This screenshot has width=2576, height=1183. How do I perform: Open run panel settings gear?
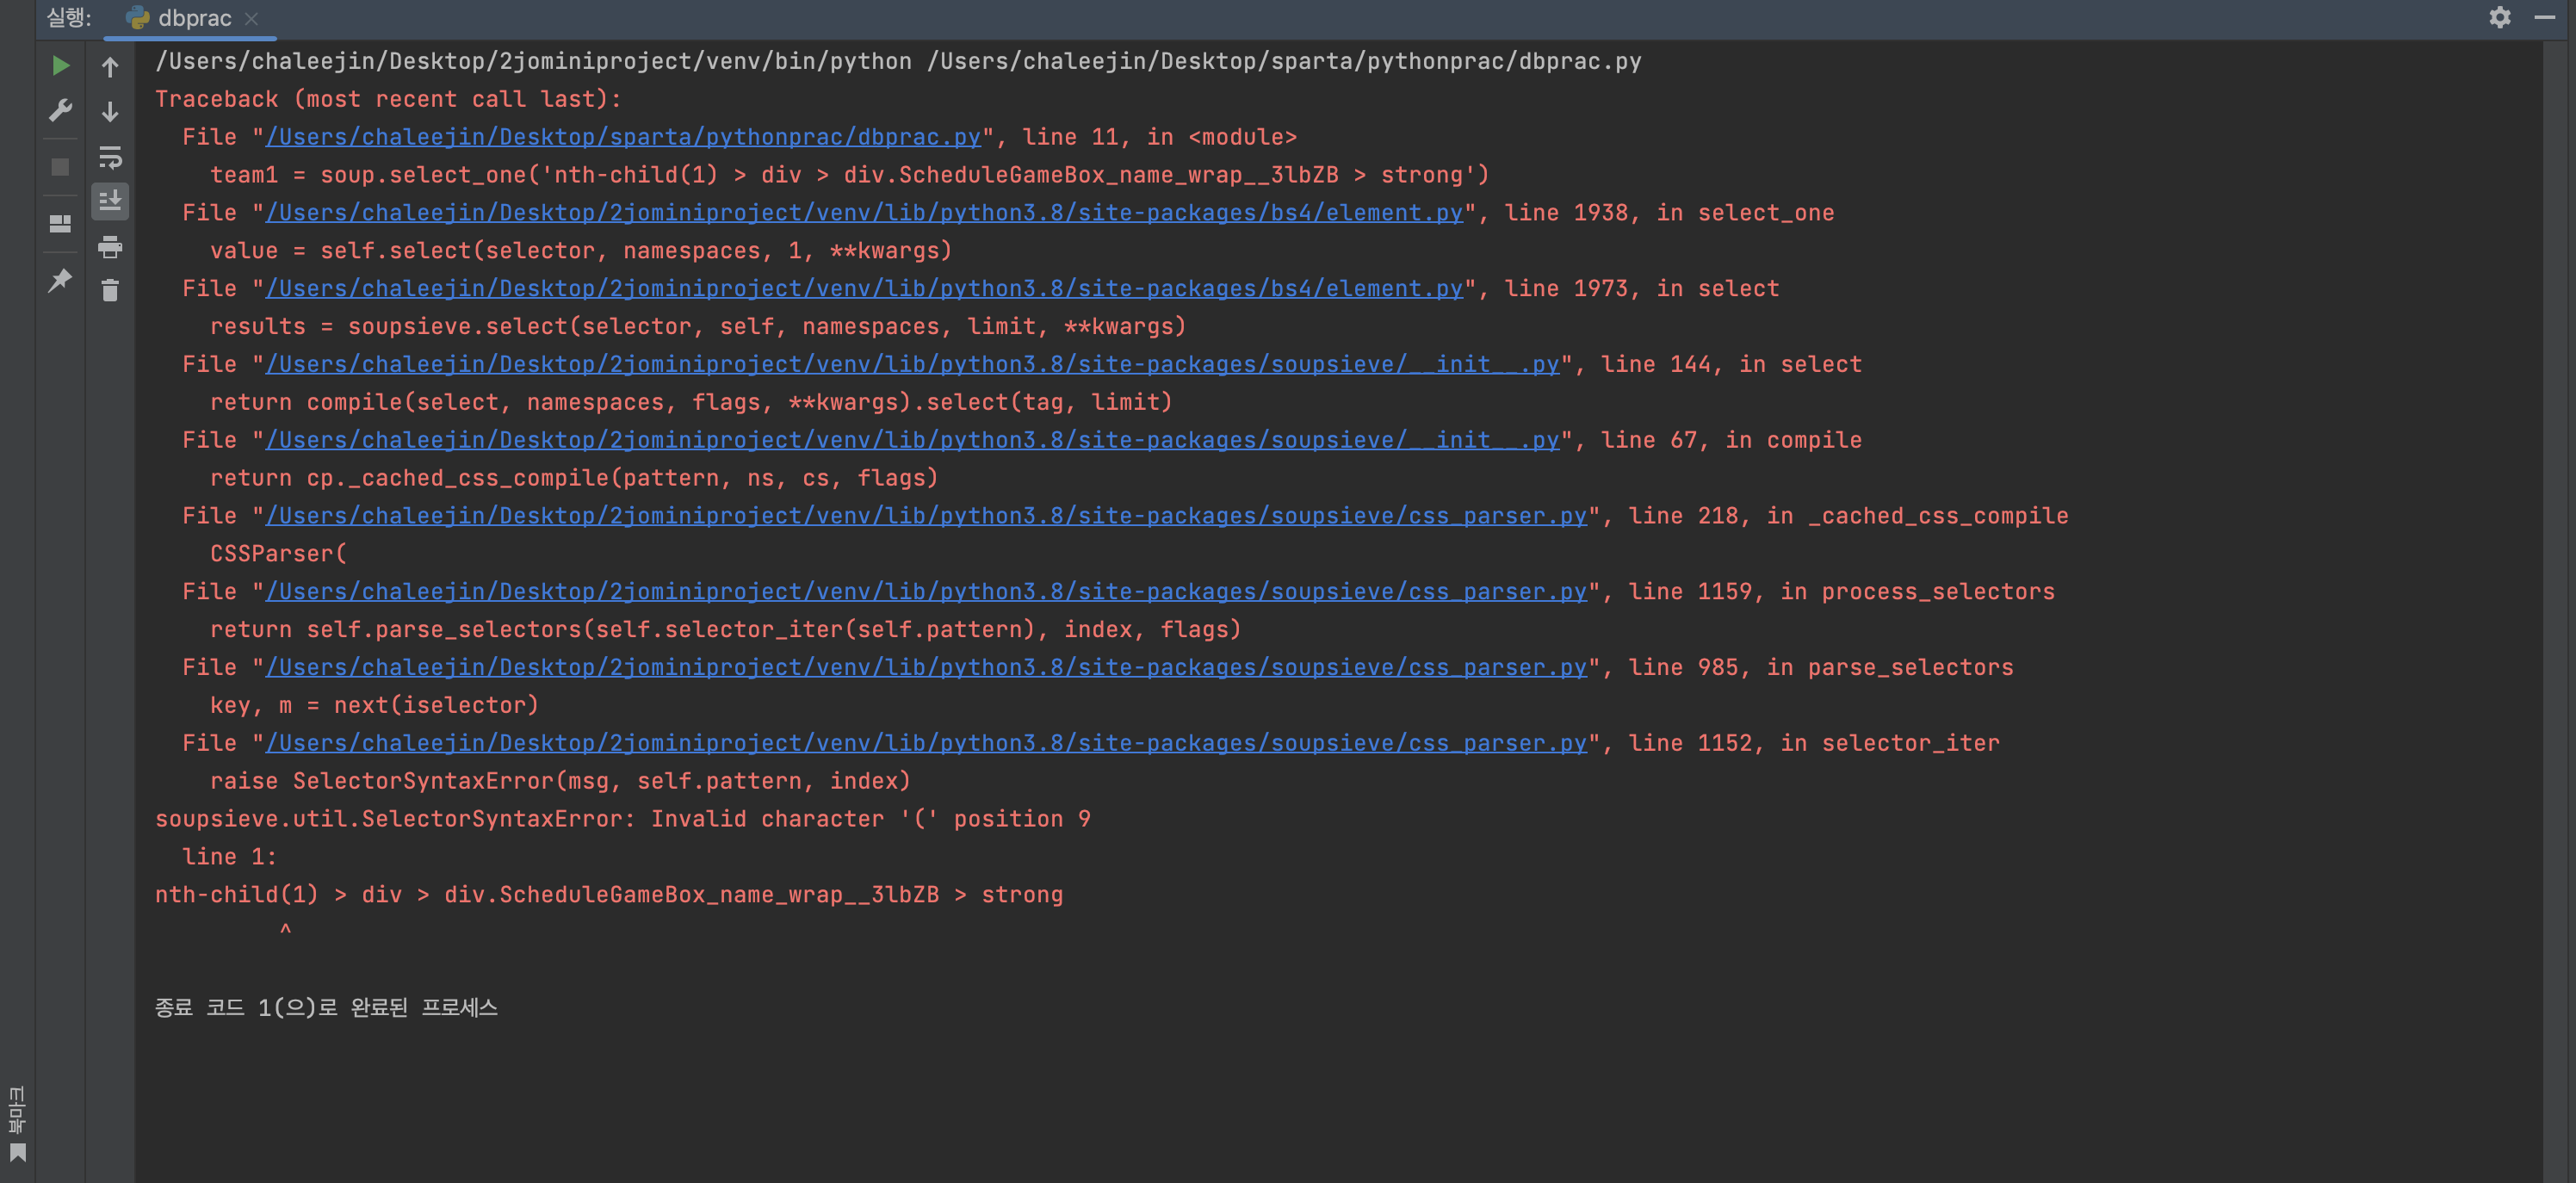[2499, 17]
